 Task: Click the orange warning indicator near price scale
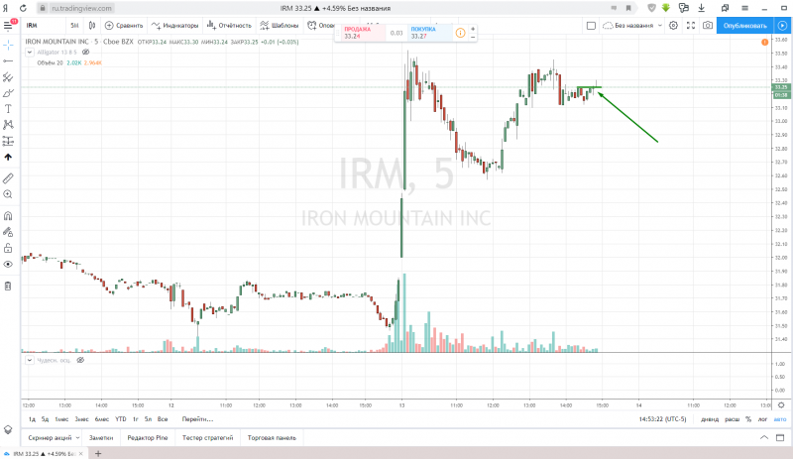click(x=764, y=42)
